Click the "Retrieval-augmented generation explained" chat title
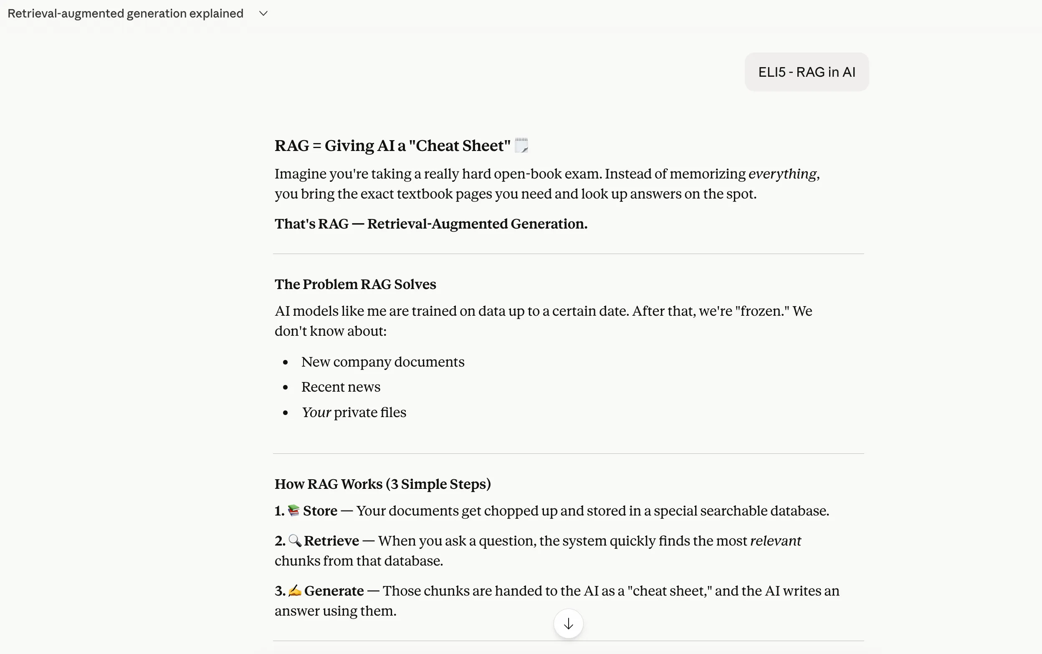This screenshot has height=654, width=1042. pos(126,13)
